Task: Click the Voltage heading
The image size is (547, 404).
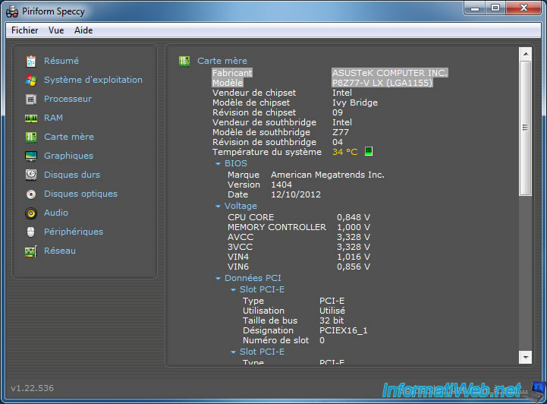Action: (x=240, y=206)
